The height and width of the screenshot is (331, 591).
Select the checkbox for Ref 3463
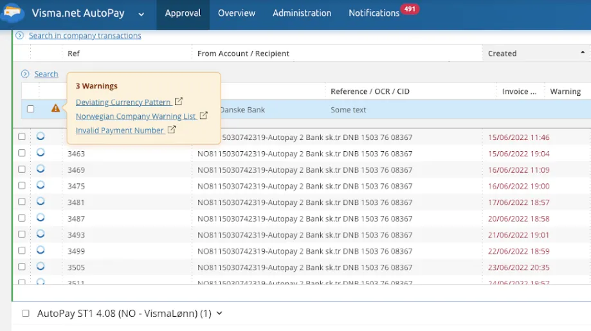pyautogui.click(x=22, y=153)
